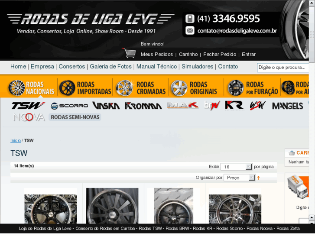Click the basket icon in cart panel

click(292, 153)
